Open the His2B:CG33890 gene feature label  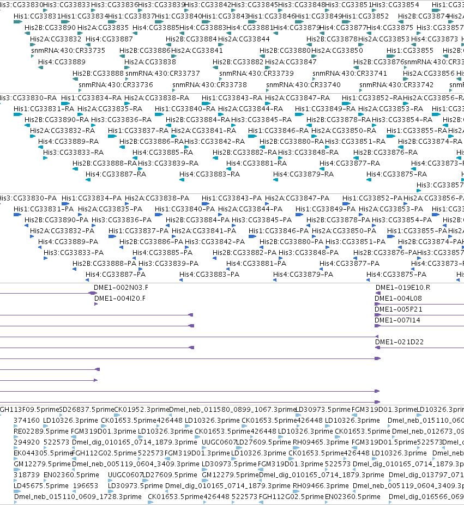coord(50,28)
